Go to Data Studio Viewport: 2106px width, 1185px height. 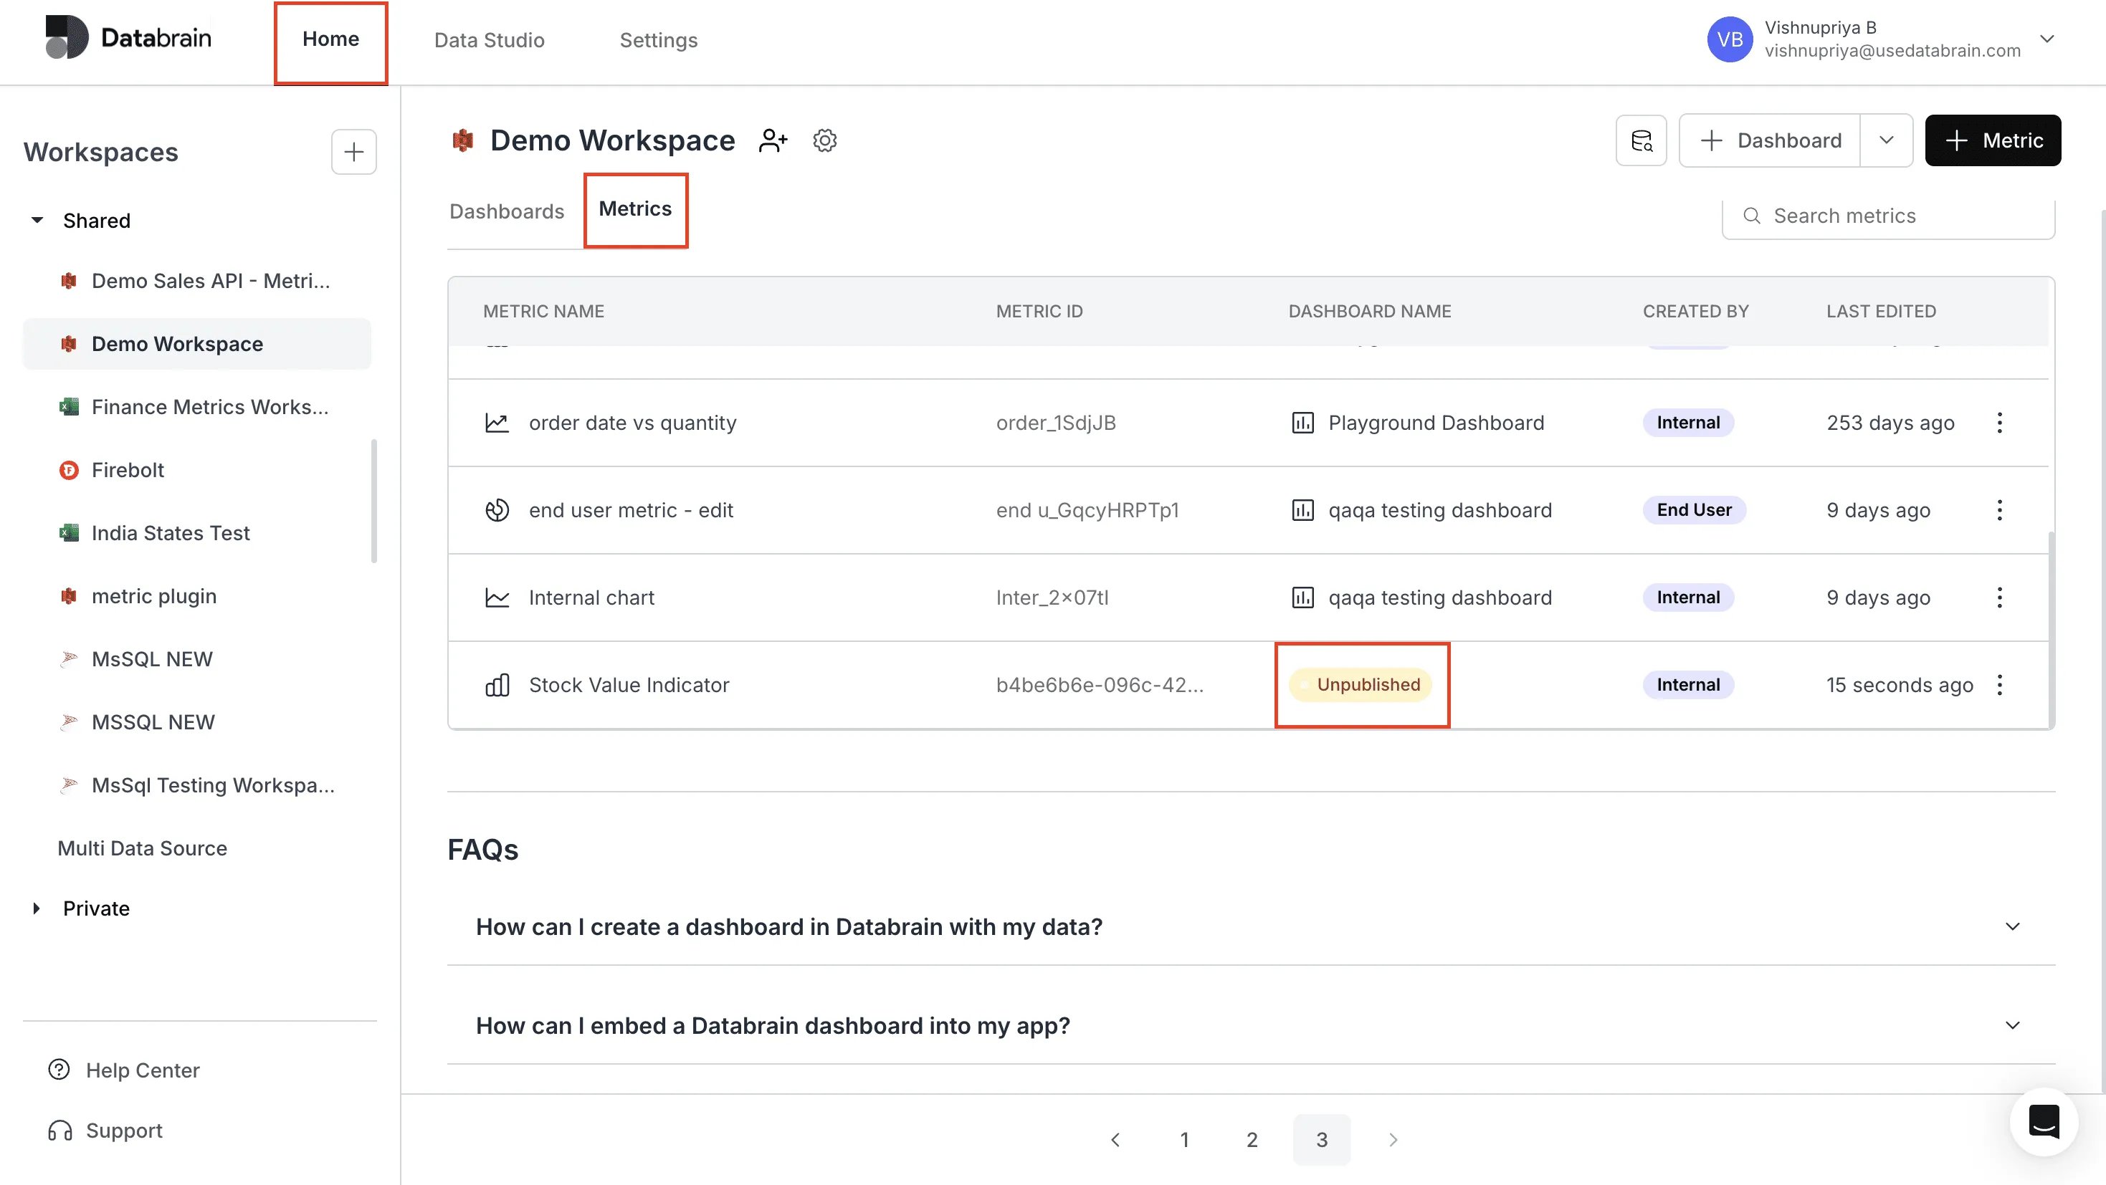[489, 40]
